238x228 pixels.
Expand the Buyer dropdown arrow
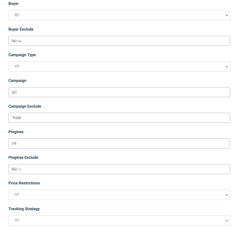(227, 15)
